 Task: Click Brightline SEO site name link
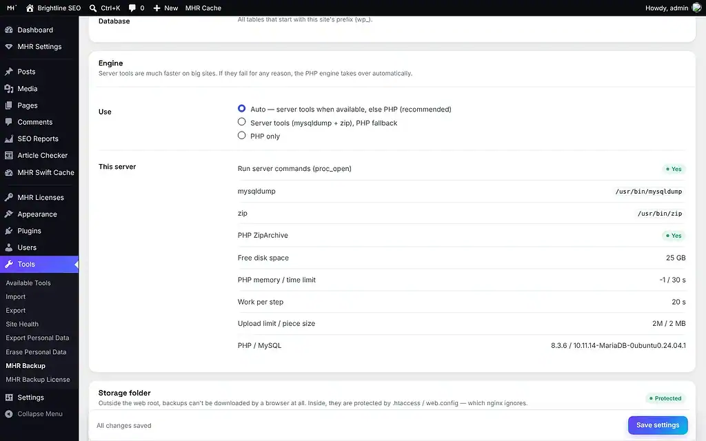(x=59, y=8)
